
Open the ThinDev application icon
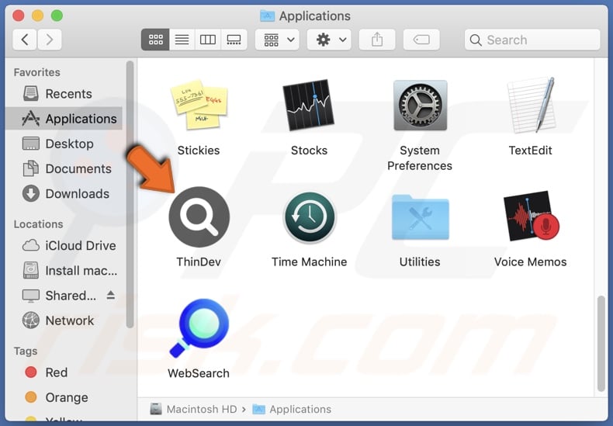[199, 217]
